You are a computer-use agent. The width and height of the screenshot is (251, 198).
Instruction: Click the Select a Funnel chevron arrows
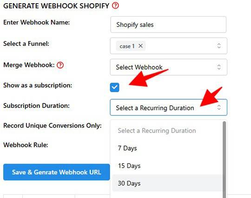(x=219, y=46)
